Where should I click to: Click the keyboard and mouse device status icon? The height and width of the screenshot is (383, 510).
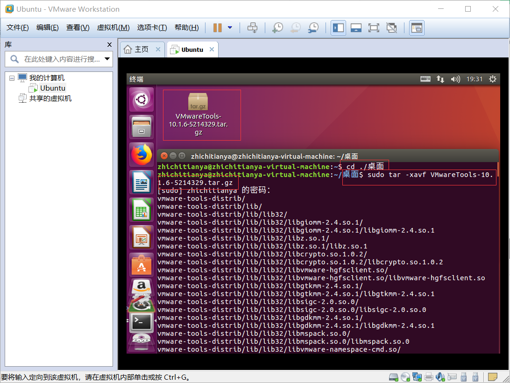tap(452, 377)
